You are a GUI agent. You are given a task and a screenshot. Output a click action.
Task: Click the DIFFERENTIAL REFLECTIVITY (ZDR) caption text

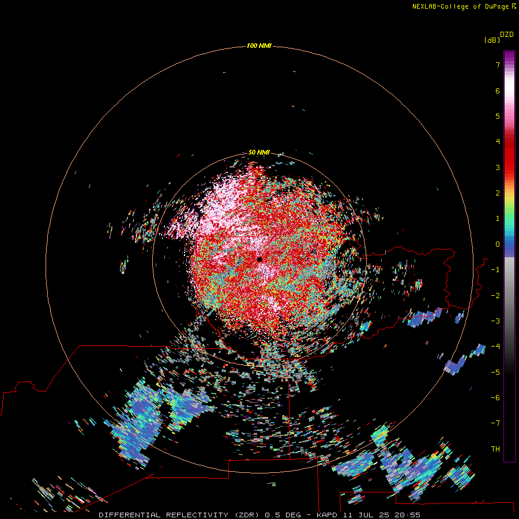point(180,515)
